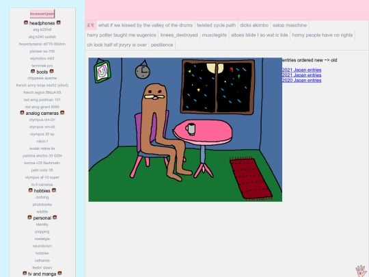Viewport: 369px width, 277px height.
Task: Switch to the knees_destroyed tab
Action: (179, 35)
